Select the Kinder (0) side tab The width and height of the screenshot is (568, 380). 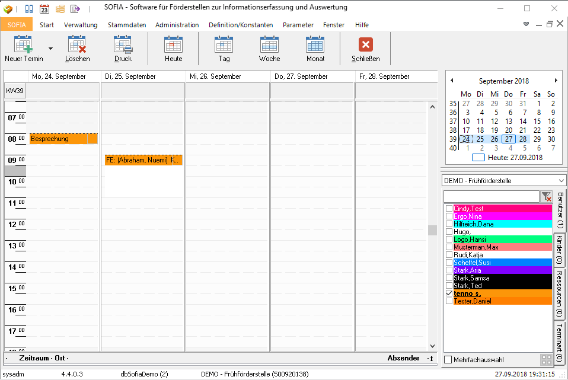click(559, 250)
